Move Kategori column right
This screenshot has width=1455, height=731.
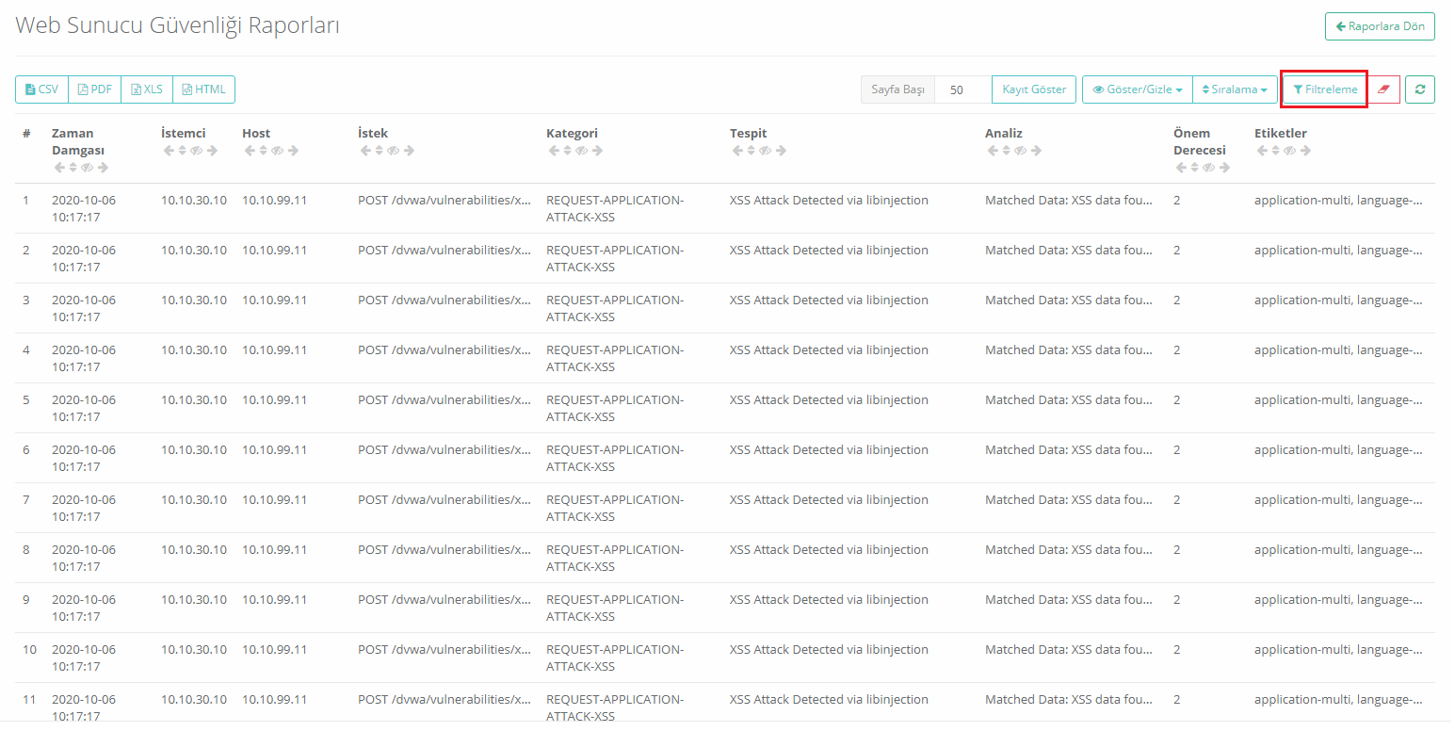tap(597, 151)
